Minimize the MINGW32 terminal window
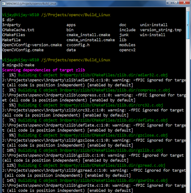This screenshot has height=193, width=191. [x=169, y=2]
